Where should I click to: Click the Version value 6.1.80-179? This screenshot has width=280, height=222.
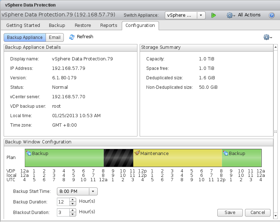click(x=64, y=78)
